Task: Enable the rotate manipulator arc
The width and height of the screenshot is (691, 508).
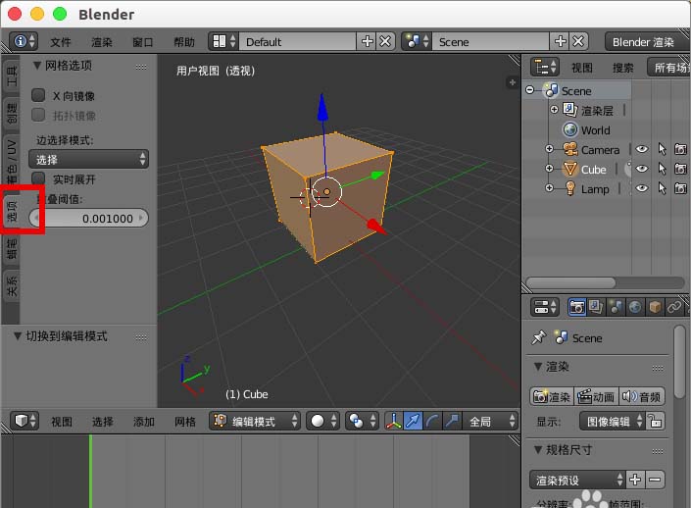Action: (432, 421)
